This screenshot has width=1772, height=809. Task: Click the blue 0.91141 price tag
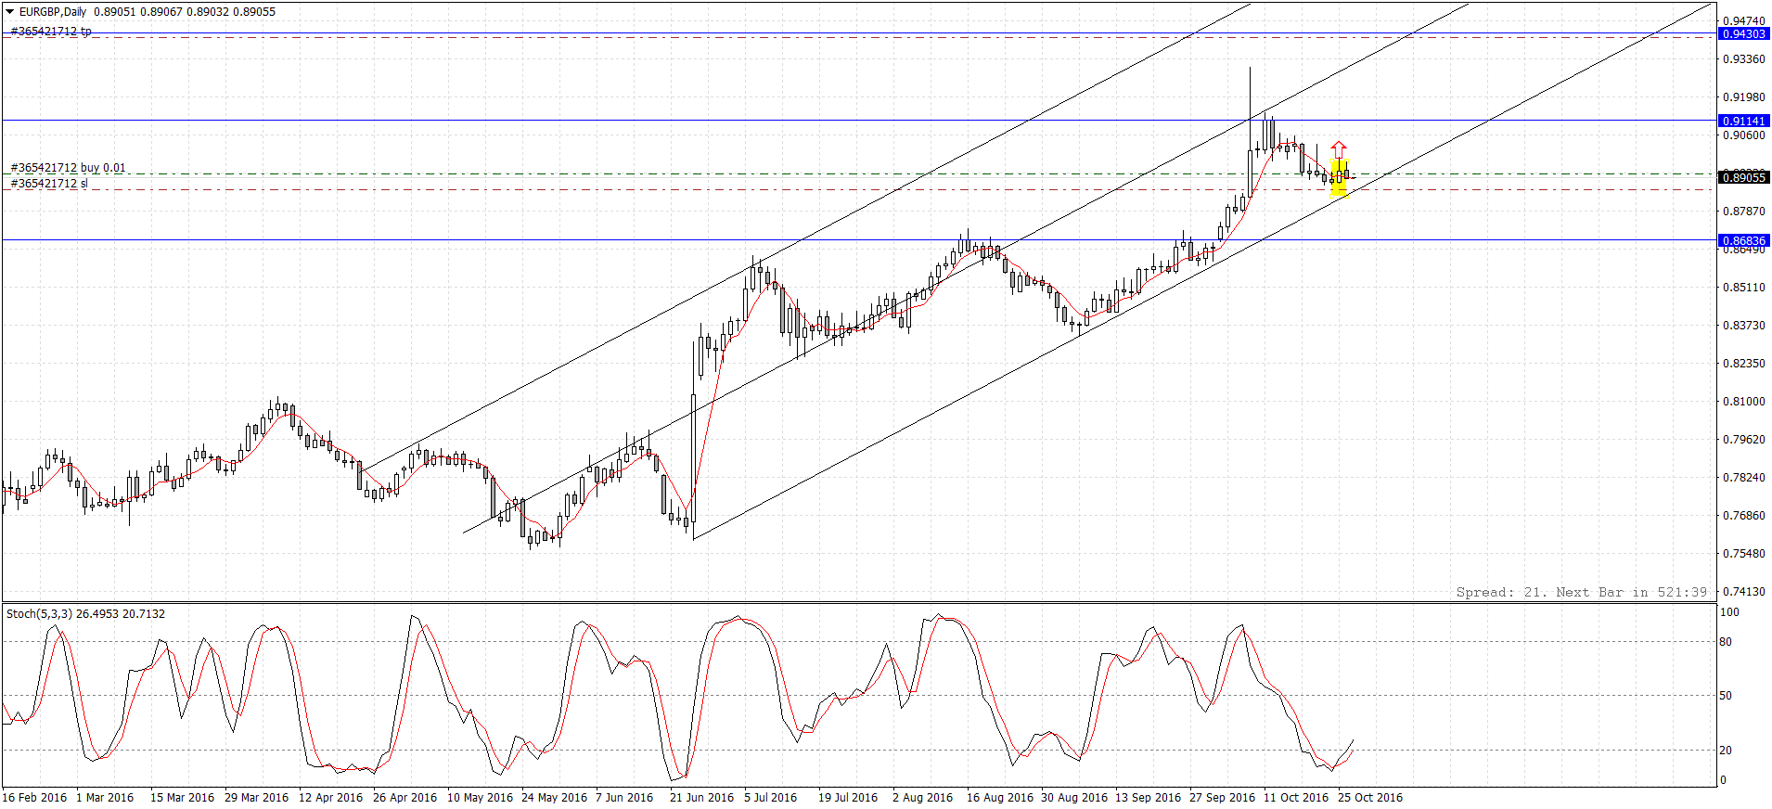point(1744,121)
